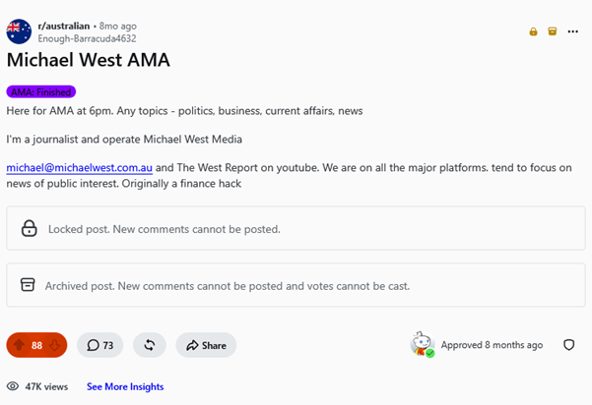The height and width of the screenshot is (405, 592).
Task: Click the approved moderator avatar with green check
Action: coord(423,344)
